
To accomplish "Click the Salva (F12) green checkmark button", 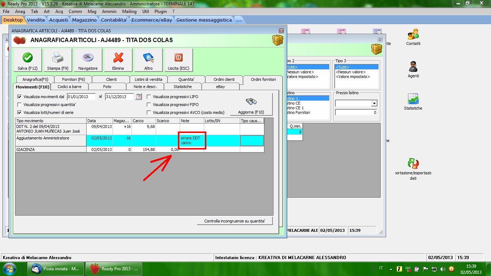I will coord(28,60).
